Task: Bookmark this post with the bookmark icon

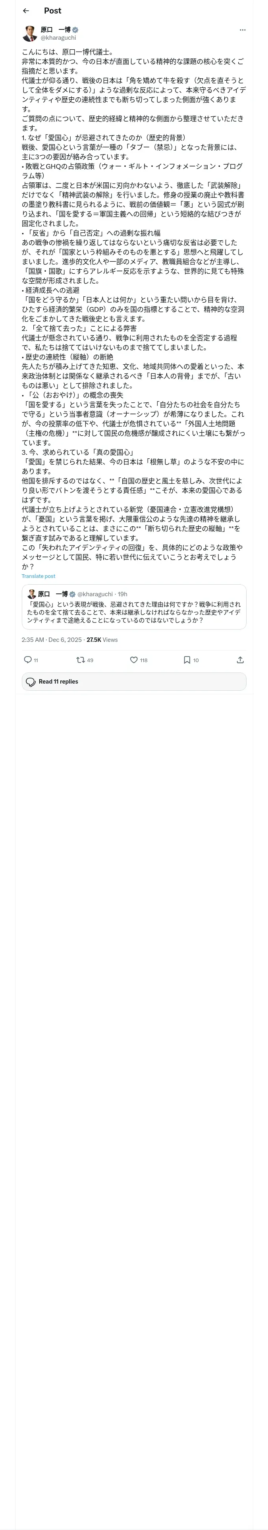Action: tap(187, 660)
